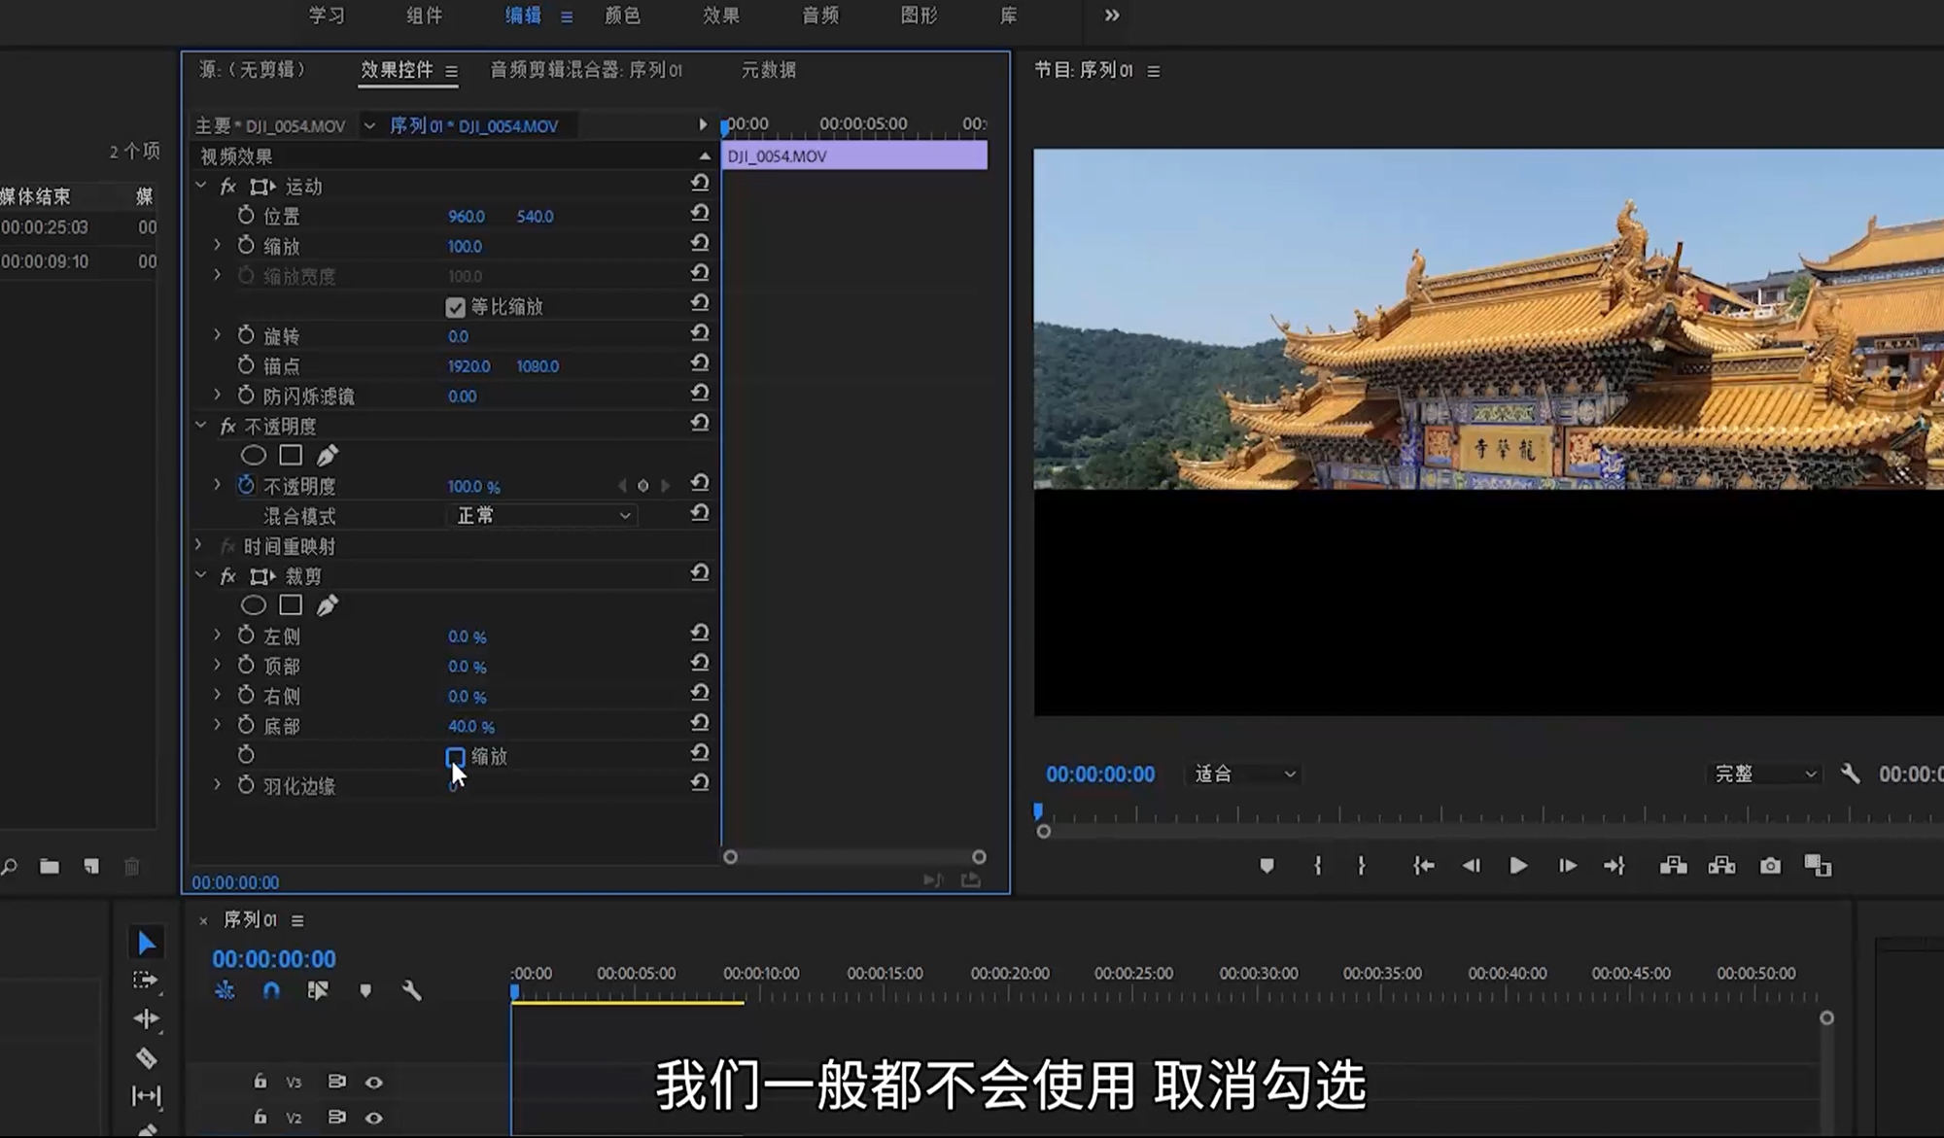Click the program monitor playhead handle

point(1038,810)
